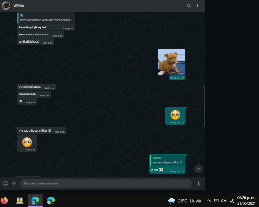Image resolution: width=259 pixels, height=207 pixels.
Task: Click the paperclip attach icon
Action: (x=14, y=183)
